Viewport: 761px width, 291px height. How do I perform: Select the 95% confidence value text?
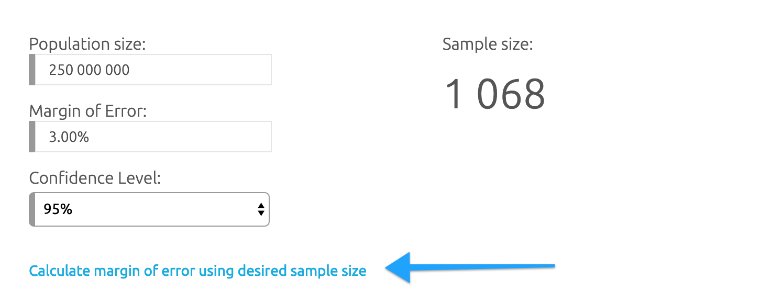(58, 209)
